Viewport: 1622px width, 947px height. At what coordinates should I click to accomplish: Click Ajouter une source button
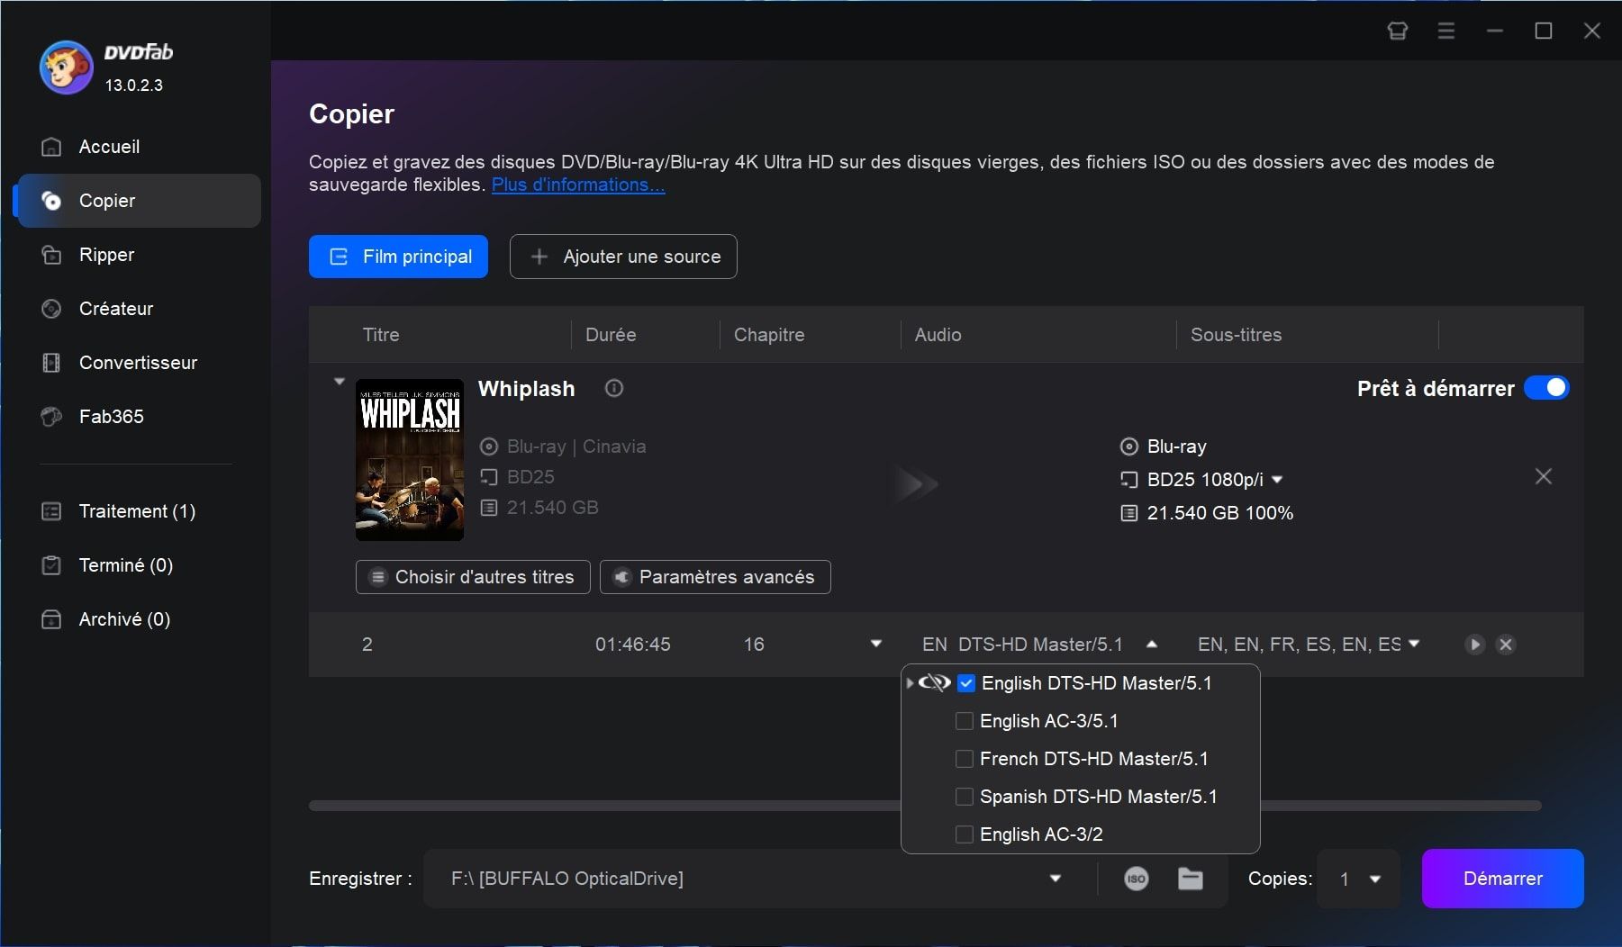(x=623, y=257)
